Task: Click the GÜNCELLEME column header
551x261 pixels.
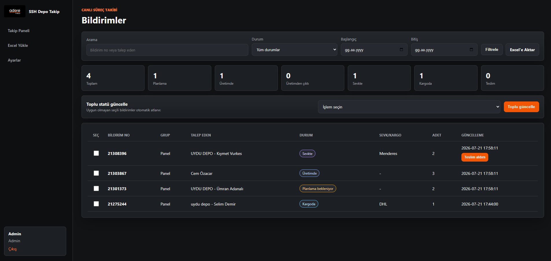Action: click(472, 135)
